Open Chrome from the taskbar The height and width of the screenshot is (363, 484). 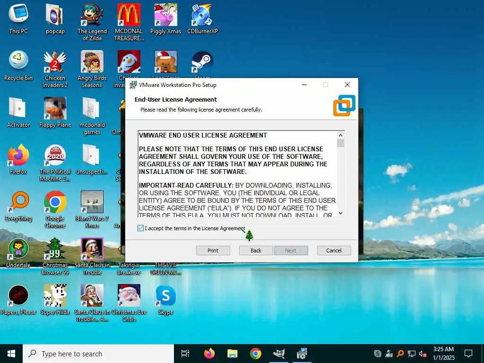click(x=256, y=354)
